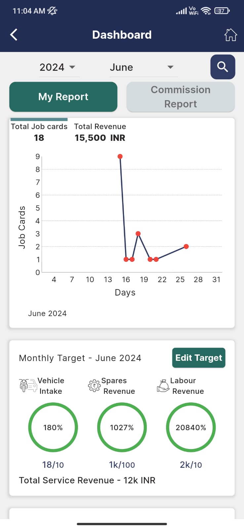Tap the 180% Vehicle Intake progress ring
This screenshot has height=529, width=244.
(53, 427)
